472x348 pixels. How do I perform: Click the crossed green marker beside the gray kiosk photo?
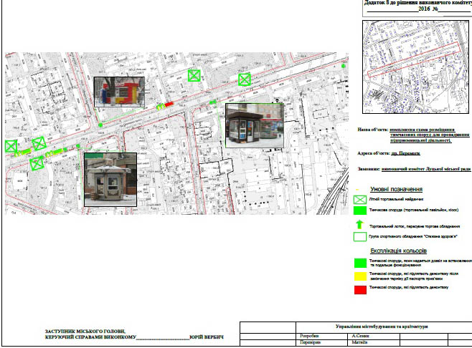[x=37, y=163]
